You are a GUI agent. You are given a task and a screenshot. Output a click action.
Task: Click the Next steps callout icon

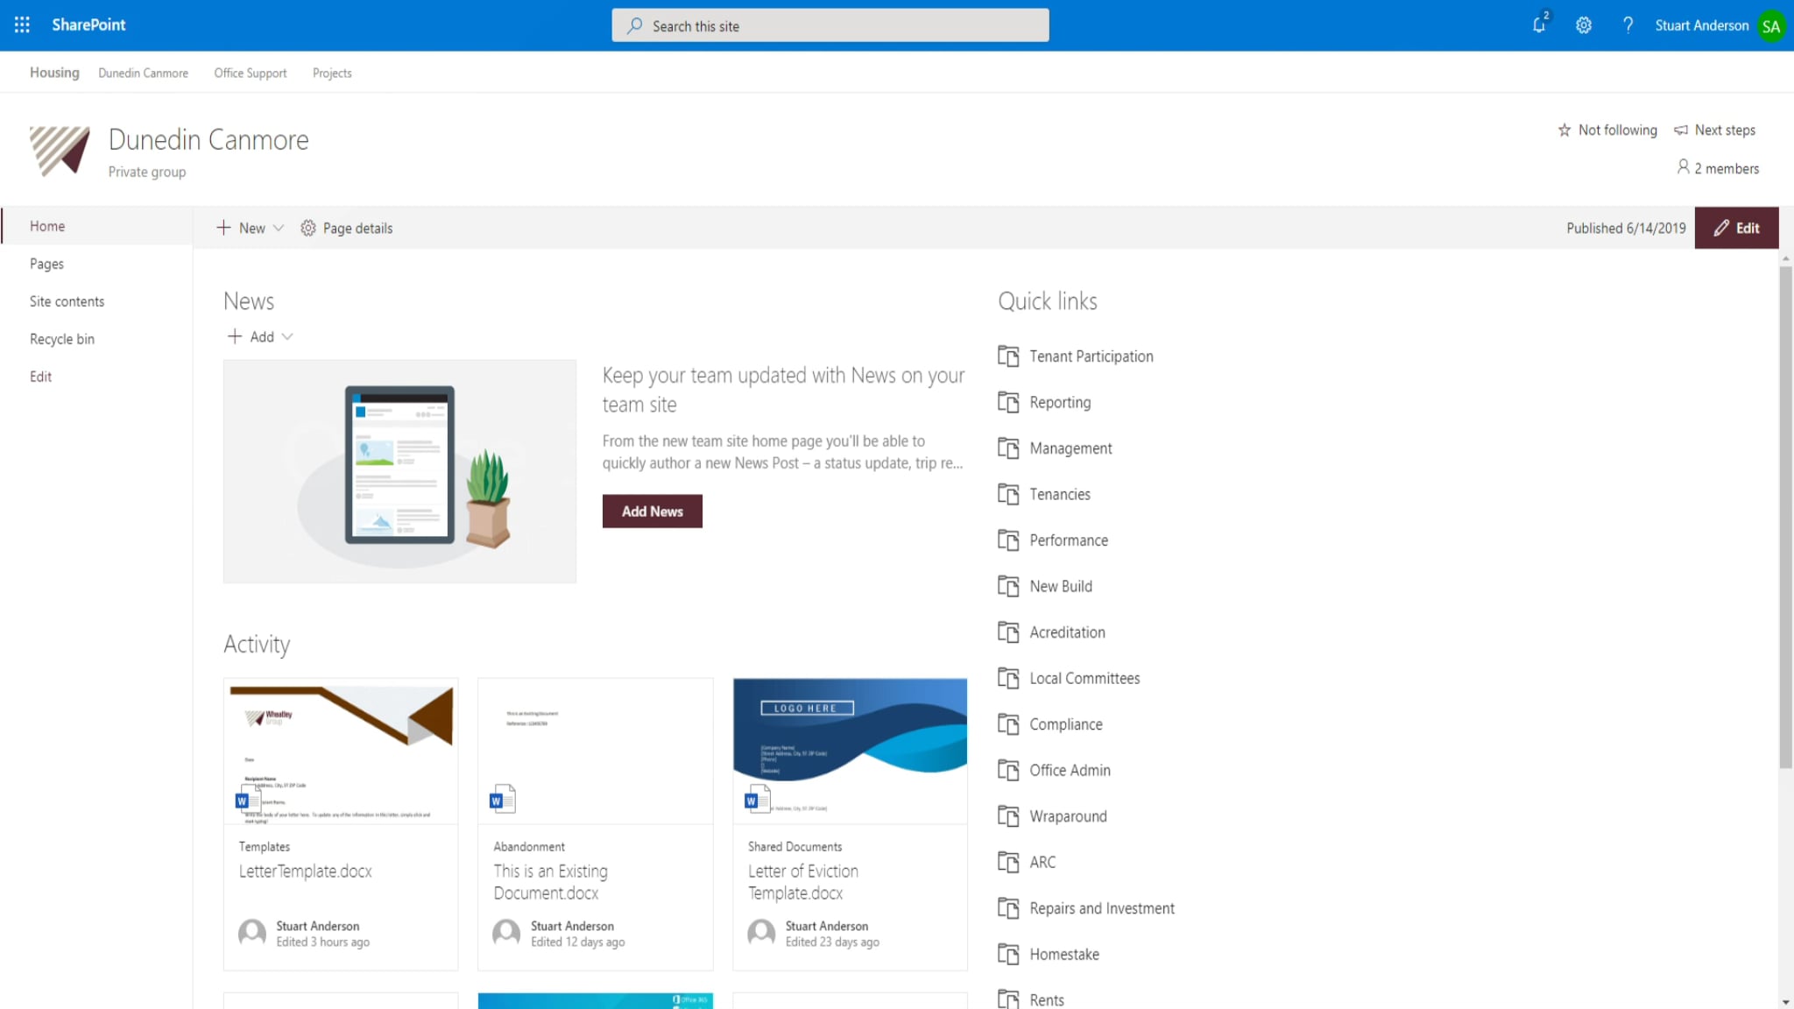(1680, 130)
